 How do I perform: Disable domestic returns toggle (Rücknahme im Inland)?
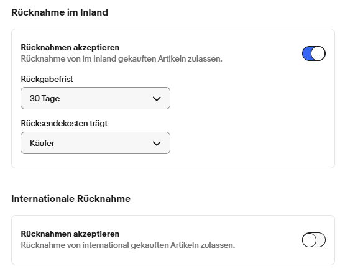coord(314,53)
